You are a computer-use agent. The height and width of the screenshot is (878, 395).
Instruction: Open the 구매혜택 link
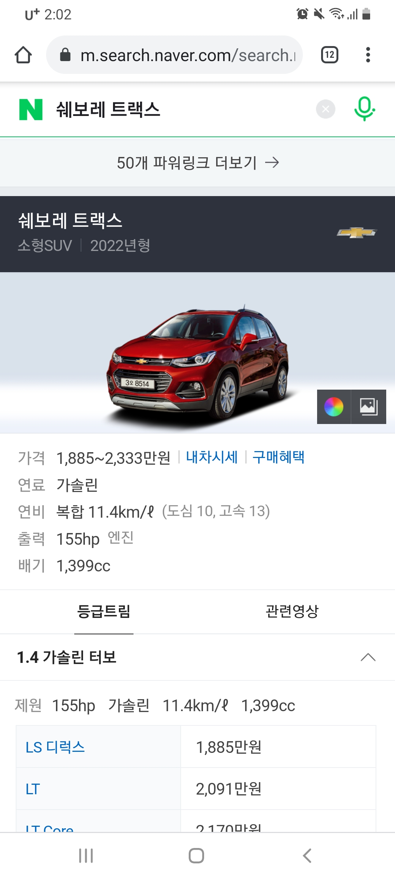pyautogui.click(x=278, y=457)
